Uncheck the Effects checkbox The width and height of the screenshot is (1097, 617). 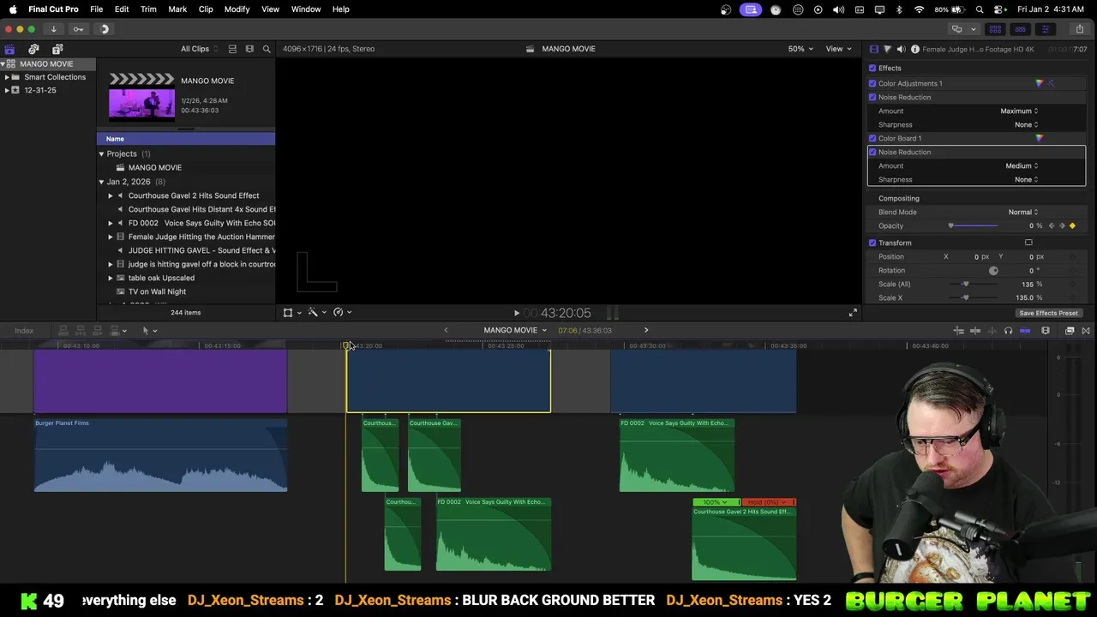(x=872, y=68)
